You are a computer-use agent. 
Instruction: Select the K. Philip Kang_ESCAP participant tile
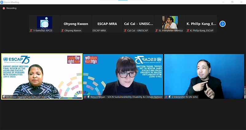[201, 24]
